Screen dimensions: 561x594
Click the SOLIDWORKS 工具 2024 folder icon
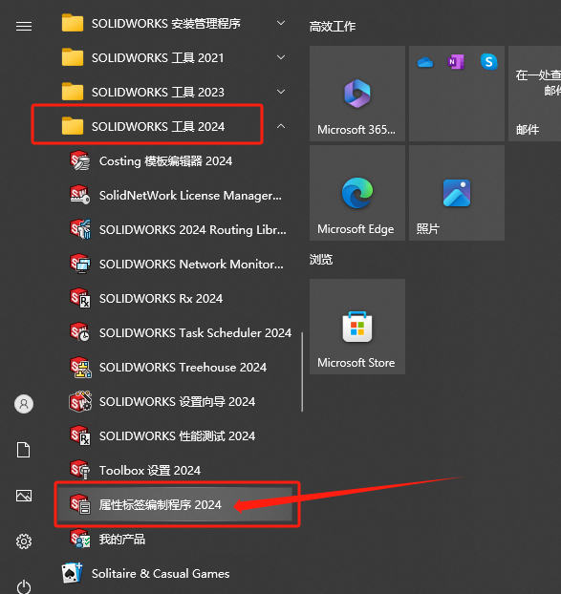coord(73,126)
